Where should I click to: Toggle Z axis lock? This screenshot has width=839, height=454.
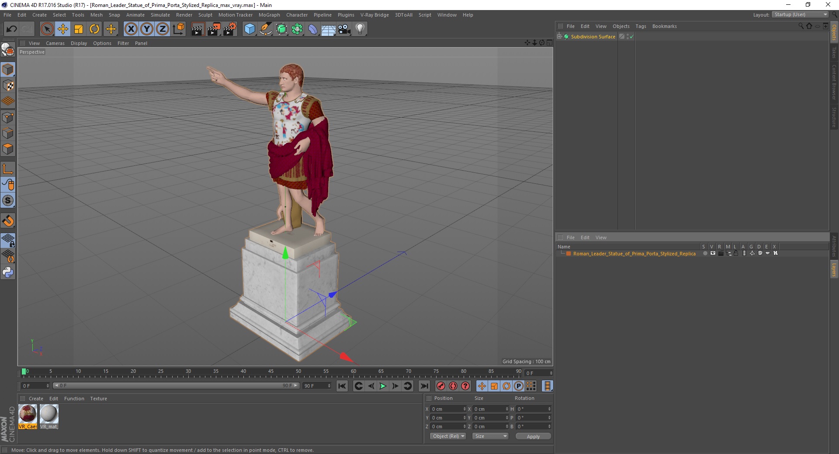pos(163,29)
